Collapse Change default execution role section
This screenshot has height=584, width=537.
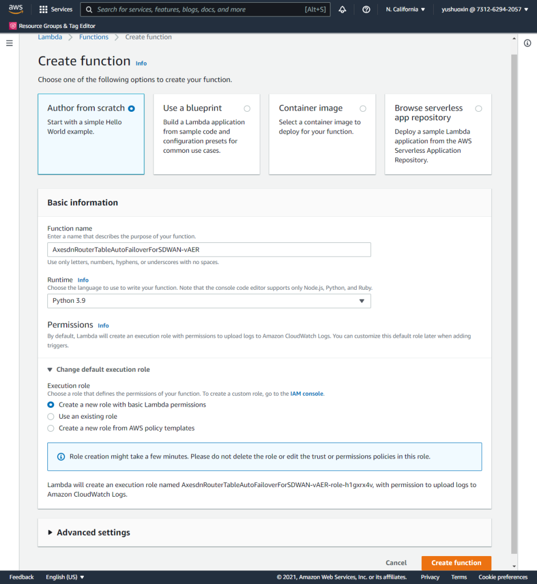99,370
